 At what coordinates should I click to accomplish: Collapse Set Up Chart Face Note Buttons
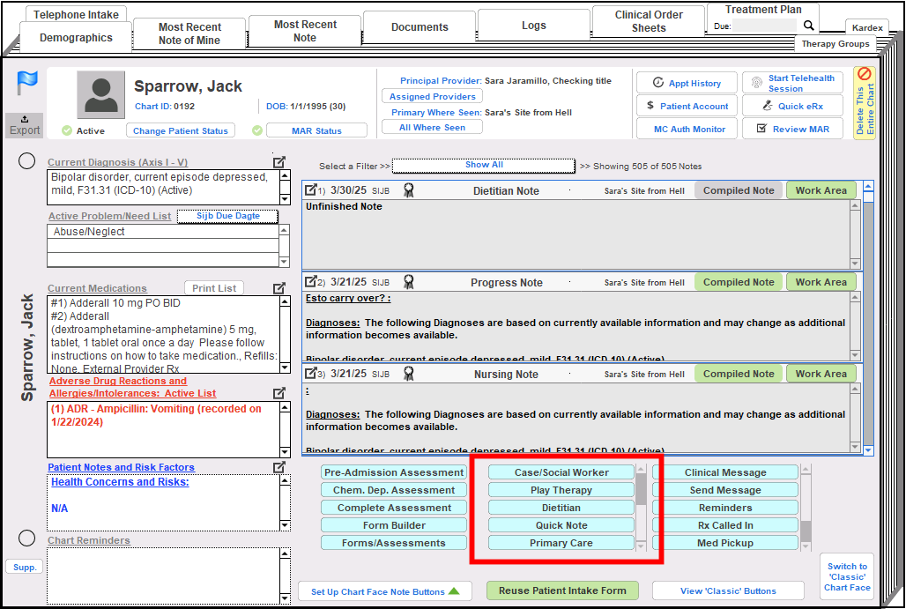pyautogui.click(x=385, y=591)
